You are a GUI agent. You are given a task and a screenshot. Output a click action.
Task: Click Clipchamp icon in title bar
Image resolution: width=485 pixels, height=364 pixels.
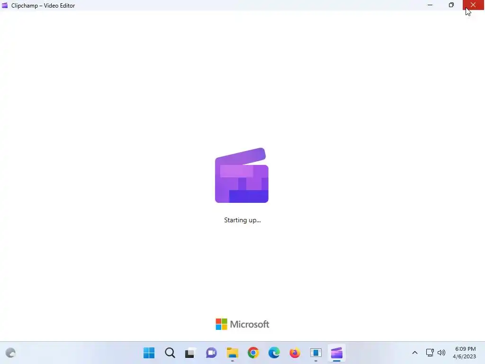coord(5,5)
